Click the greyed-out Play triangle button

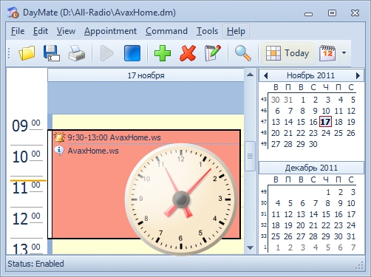[x=107, y=53]
